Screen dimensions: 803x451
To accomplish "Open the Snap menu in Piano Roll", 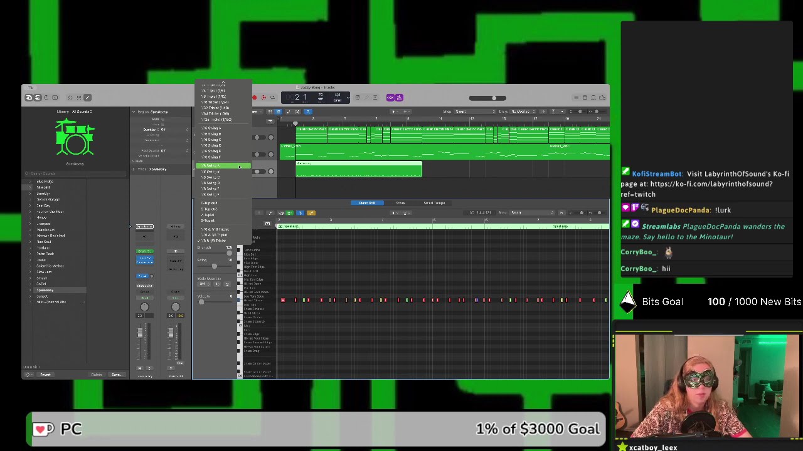I will coord(531,212).
